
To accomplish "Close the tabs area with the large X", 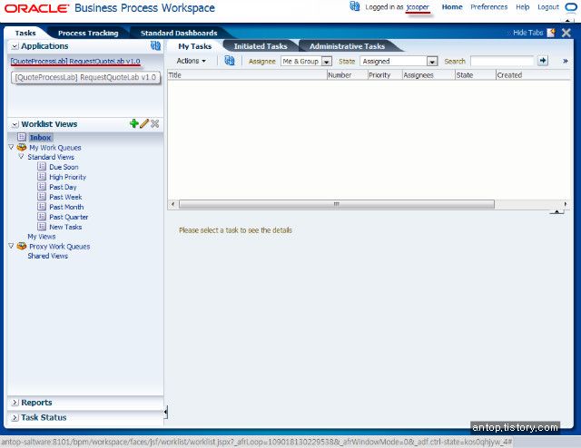I will click(566, 33).
